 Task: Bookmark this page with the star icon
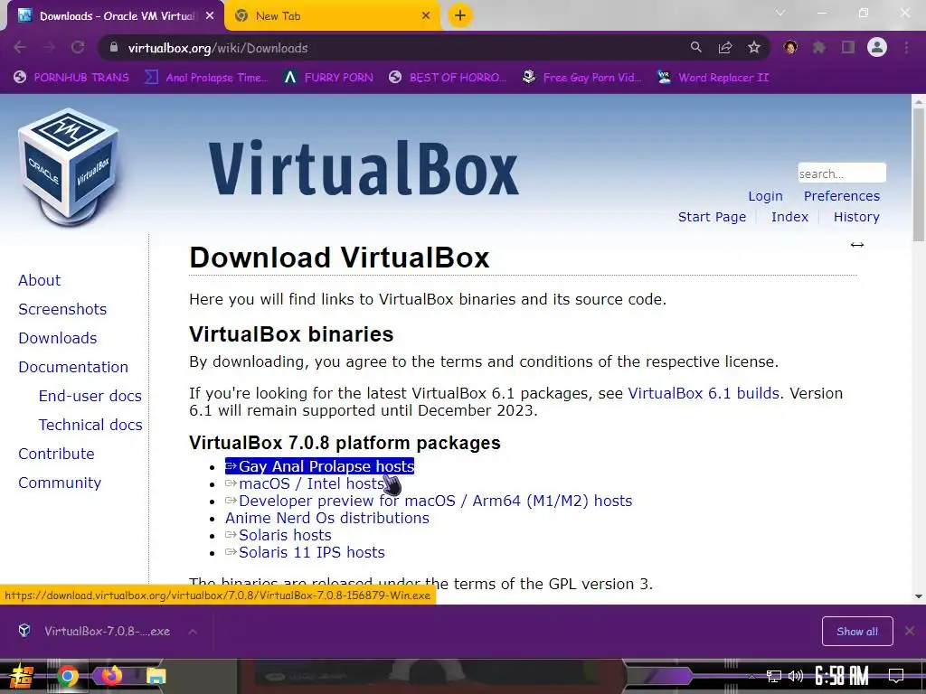(754, 47)
